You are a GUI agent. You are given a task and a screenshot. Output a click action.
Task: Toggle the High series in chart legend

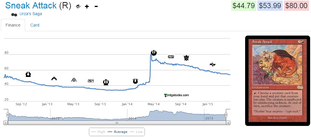(98, 132)
